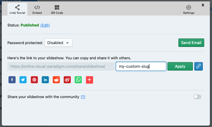
Task: Share slideshow on Reddit
Action: [56, 80]
